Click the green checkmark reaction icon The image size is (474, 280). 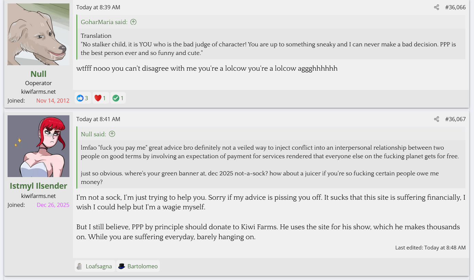point(116,98)
